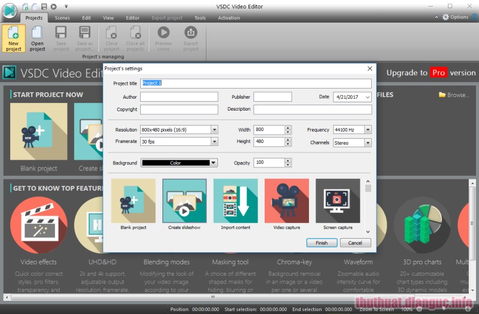The width and height of the screenshot is (479, 314).
Task: Click the Browse files button
Action: pyautogui.click(x=454, y=95)
